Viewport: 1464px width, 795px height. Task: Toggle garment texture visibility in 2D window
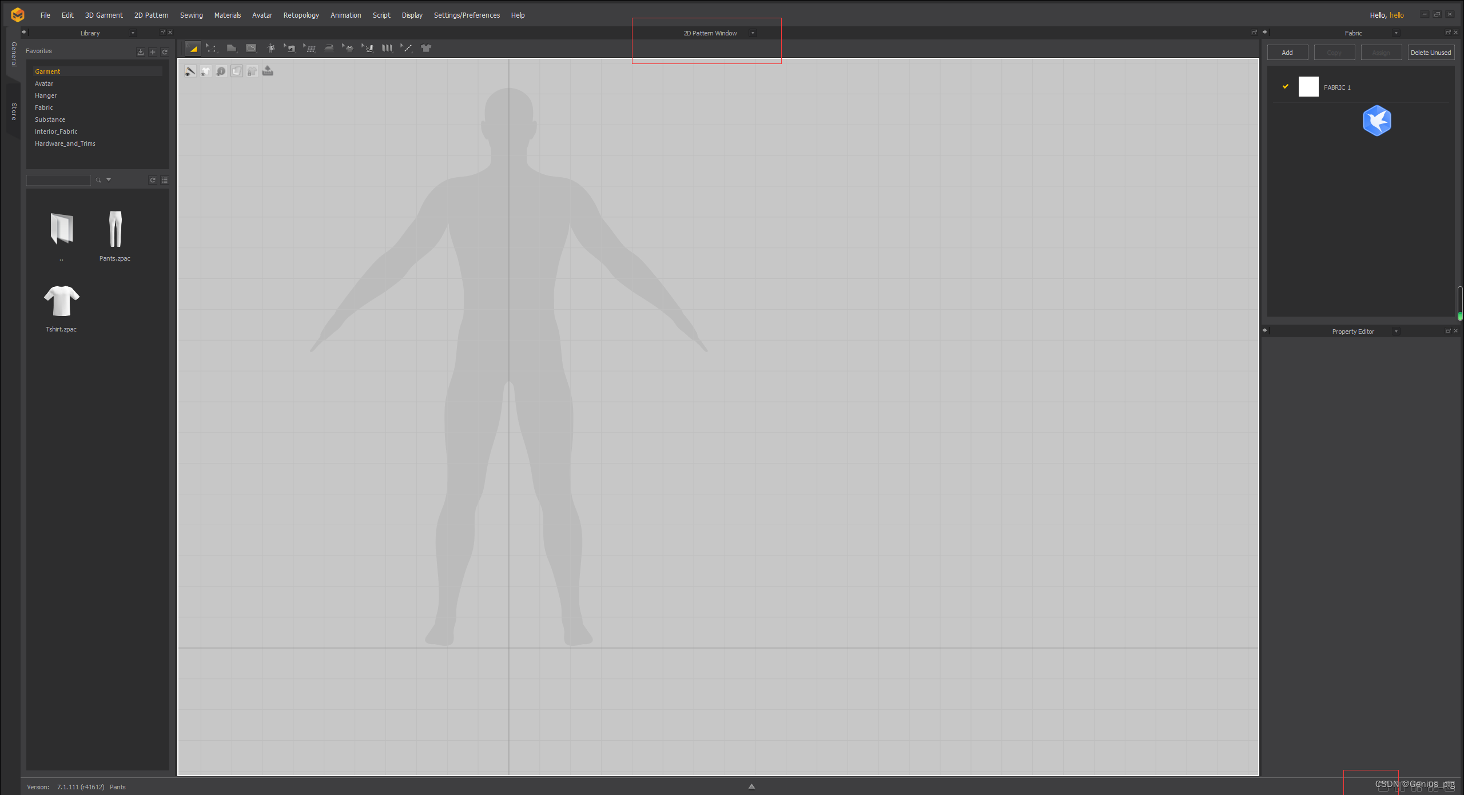coord(206,71)
